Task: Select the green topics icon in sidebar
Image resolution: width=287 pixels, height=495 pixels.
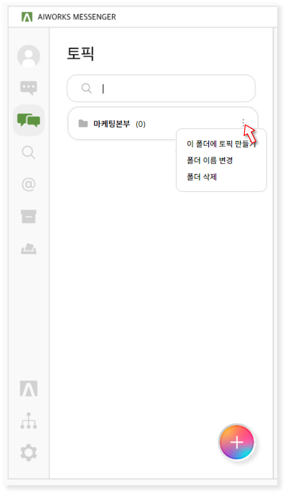Action: [29, 120]
